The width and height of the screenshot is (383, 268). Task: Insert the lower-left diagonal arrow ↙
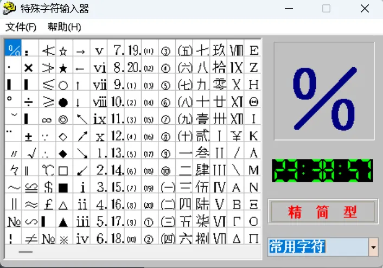pos(81,167)
